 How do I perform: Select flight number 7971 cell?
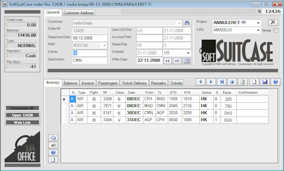pos(107,106)
